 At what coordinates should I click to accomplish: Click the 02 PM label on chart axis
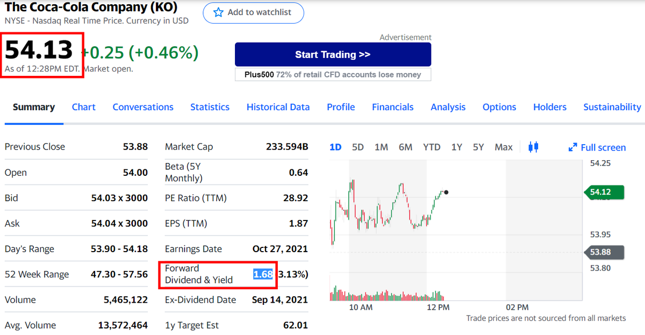(x=518, y=308)
